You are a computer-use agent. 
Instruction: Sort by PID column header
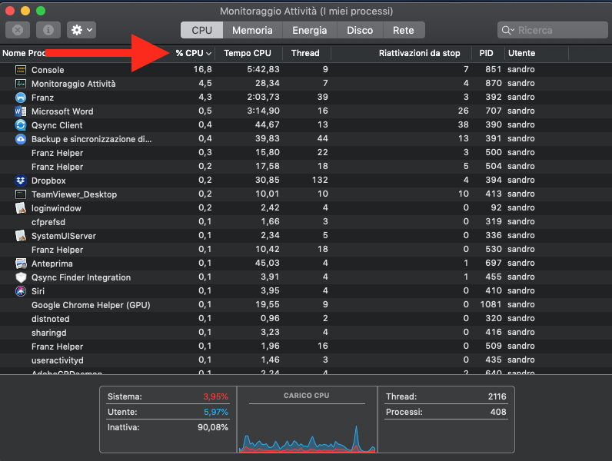(x=487, y=53)
